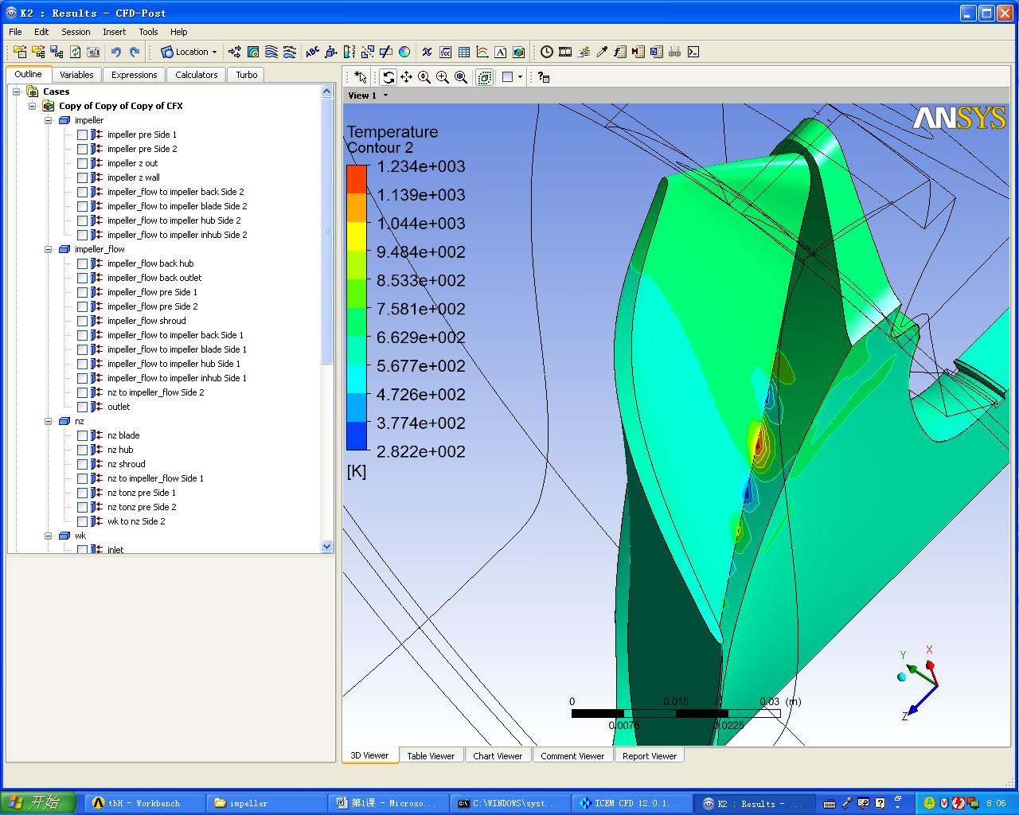Open ICEM CFD from the taskbar
This screenshot has width=1019, height=815.
pyautogui.click(x=631, y=803)
